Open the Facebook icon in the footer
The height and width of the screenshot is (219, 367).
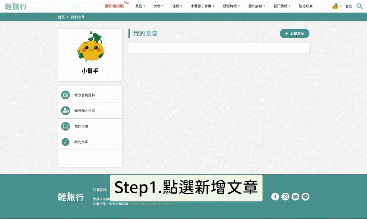click(275, 196)
